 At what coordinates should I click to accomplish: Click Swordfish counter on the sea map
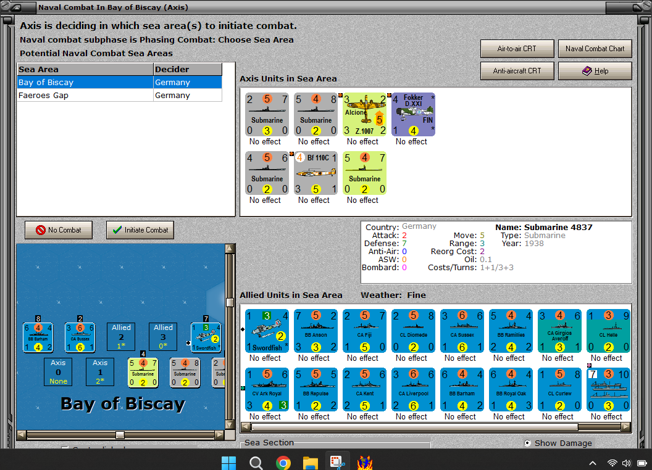coord(206,337)
